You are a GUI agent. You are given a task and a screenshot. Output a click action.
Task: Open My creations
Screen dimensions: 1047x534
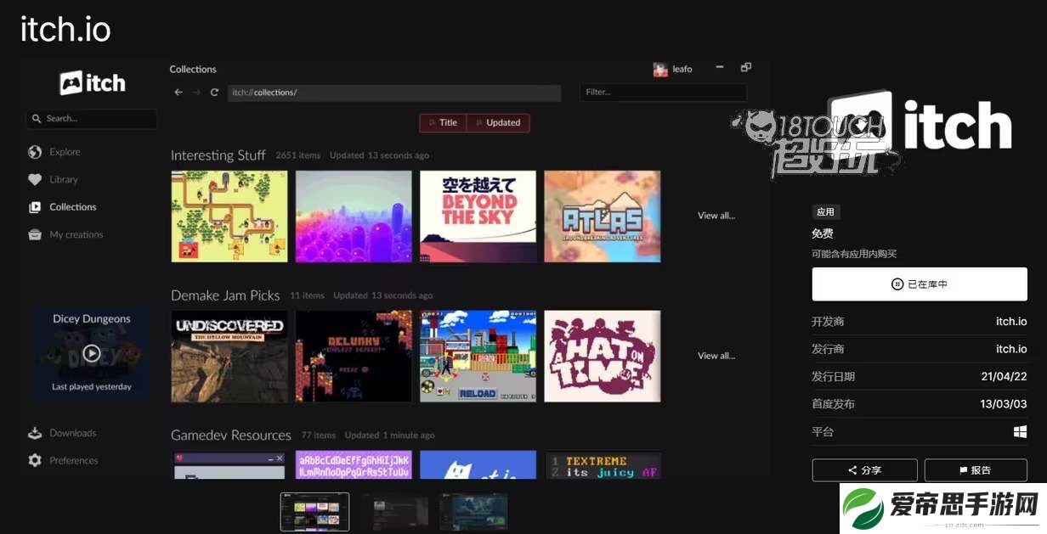tap(76, 234)
